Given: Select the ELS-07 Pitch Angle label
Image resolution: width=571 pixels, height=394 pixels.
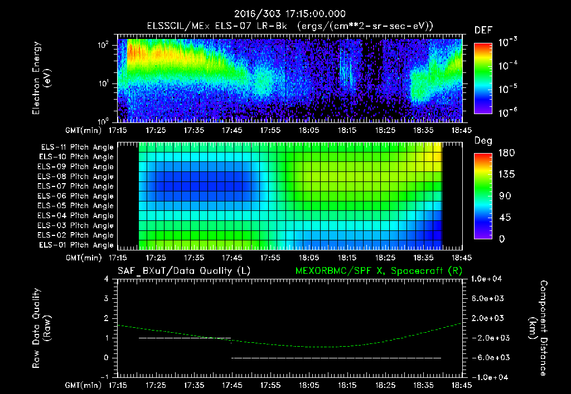Looking at the screenshot, I should [x=75, y=186].
